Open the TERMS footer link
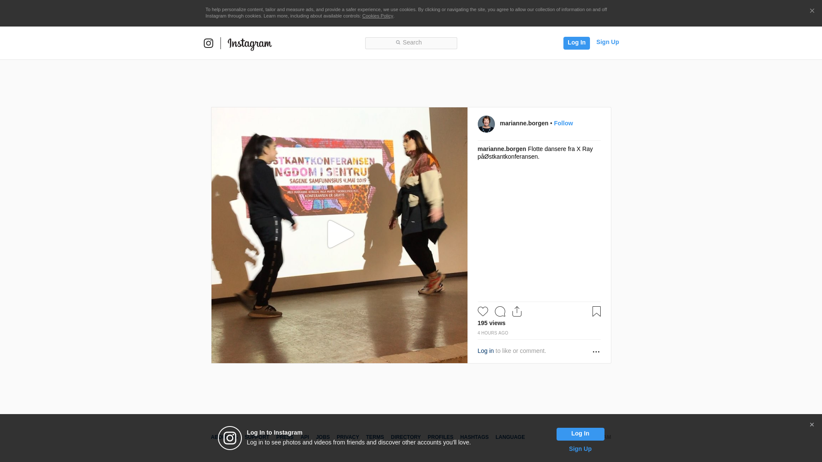The height and width of the screenshot is (462, 822). 375,437
